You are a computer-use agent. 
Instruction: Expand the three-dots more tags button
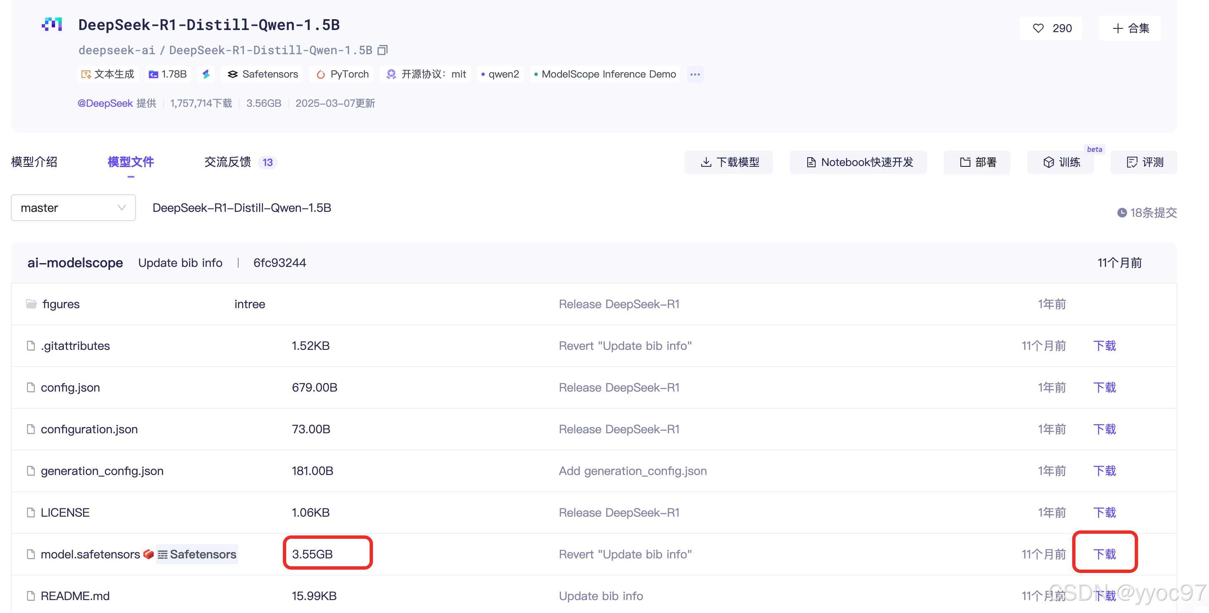point(695,74)
